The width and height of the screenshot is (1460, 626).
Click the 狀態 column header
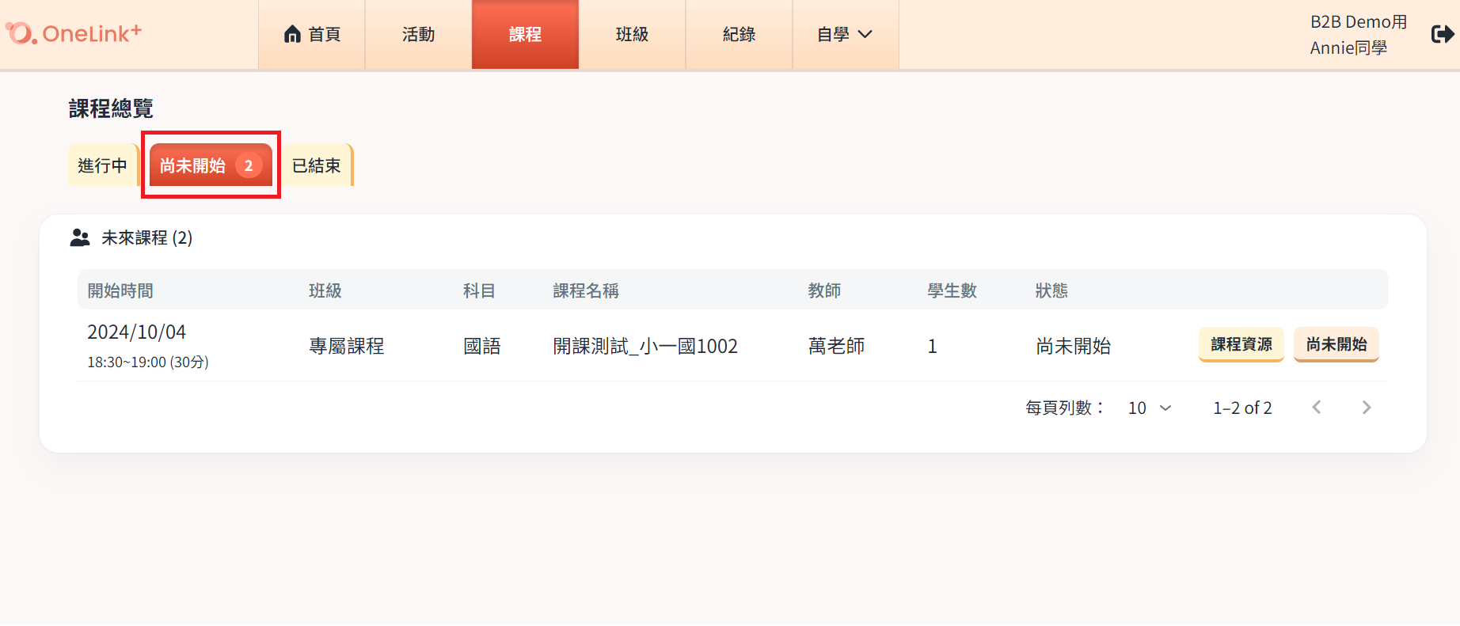click(1052, 290)
